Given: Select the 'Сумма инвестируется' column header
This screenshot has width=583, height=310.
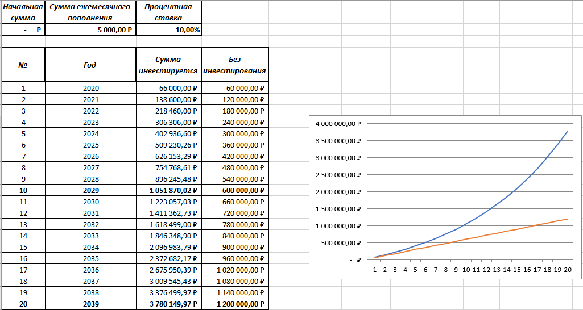Looking at the screenshot, I should [168, 65].
